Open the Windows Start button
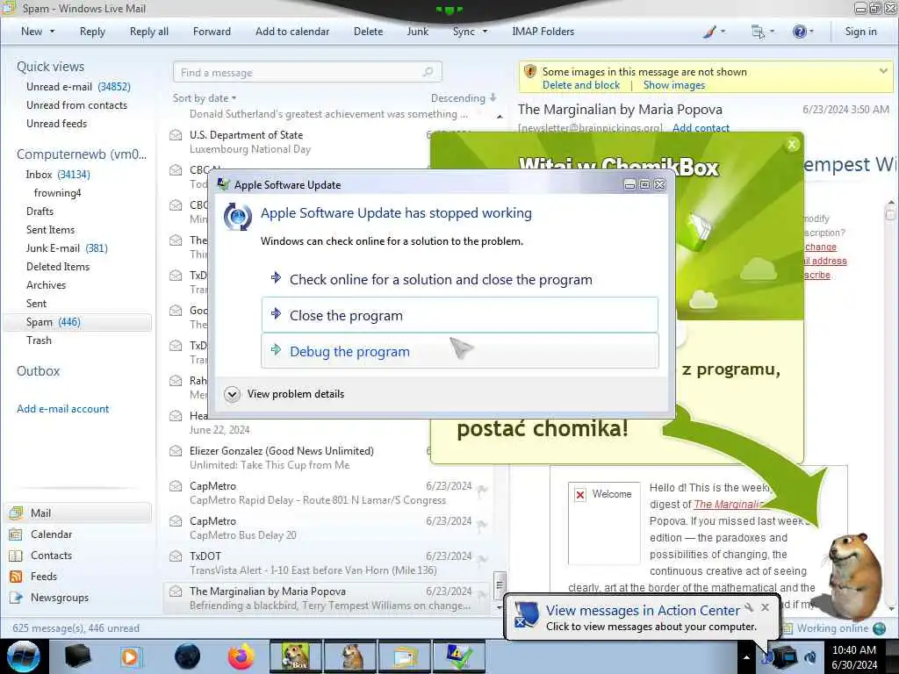899x674 pixels. (24, 656)
